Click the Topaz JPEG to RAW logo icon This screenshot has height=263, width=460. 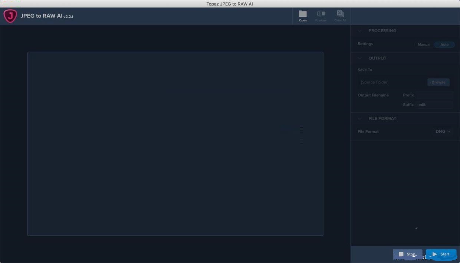10,16
